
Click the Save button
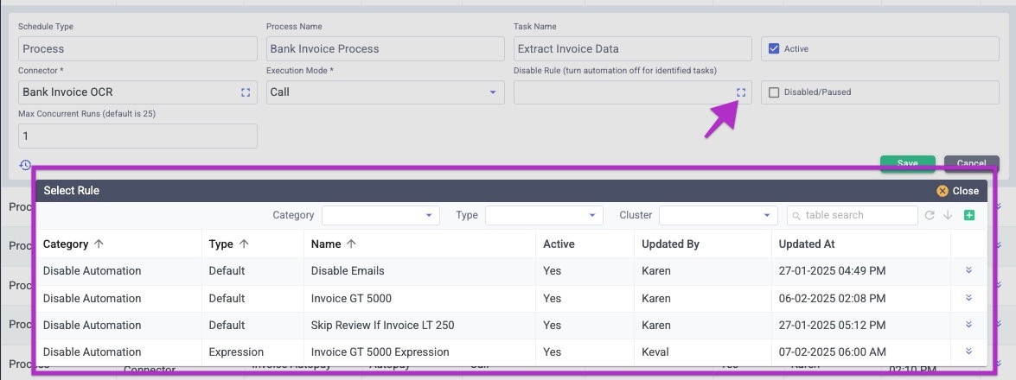coord(907,163)
